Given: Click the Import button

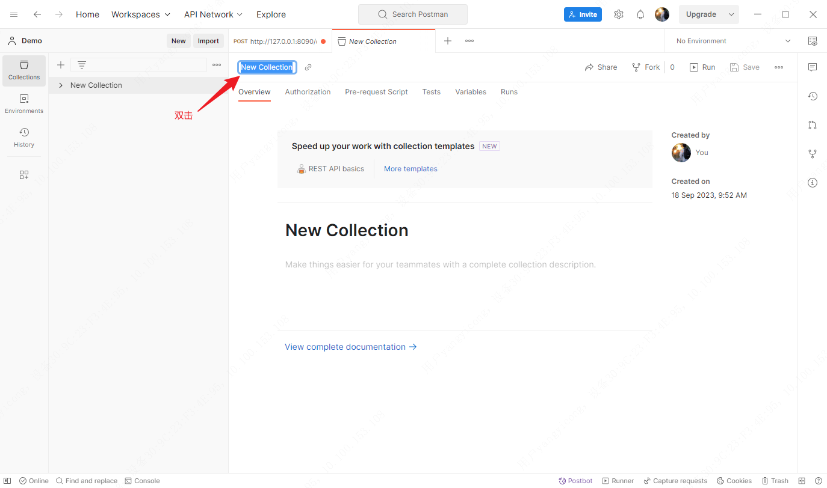Looking at the screenshot, I should click(208, 41).
